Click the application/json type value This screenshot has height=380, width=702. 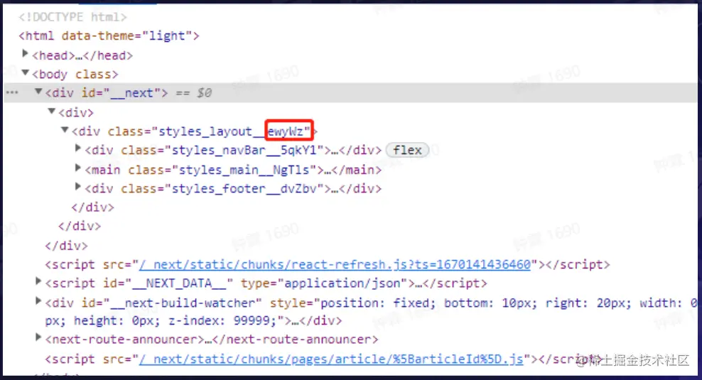342,283
